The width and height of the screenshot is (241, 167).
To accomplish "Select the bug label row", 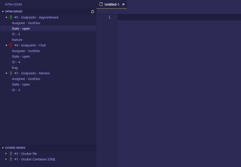I will (x=15, y=68).
